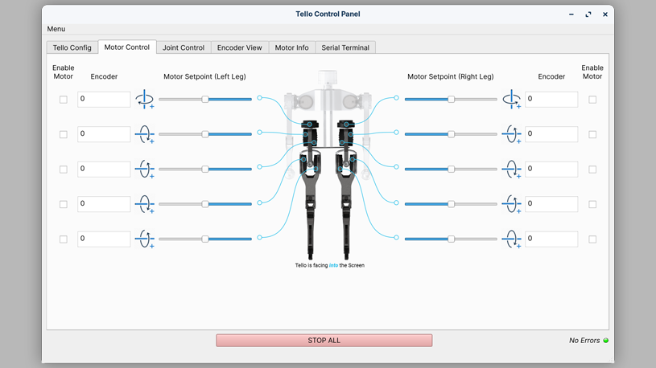This screenshot has height=368, width=656.
Task: Open the Menu in the menu bar
Action: [x=56, y=29]
